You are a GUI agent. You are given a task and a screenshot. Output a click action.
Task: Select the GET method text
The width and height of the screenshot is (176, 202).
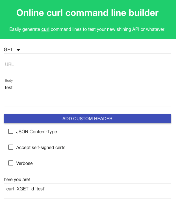coord(8,50)
